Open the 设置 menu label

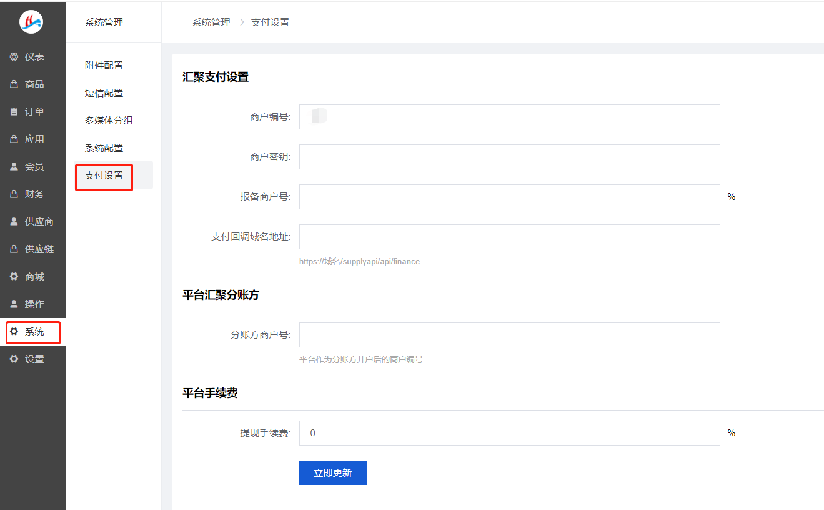click(x=34, y=359)
